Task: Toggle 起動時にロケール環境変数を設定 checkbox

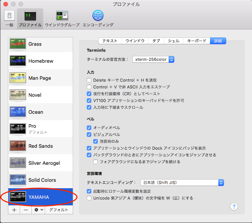Action: pos(89,191)
